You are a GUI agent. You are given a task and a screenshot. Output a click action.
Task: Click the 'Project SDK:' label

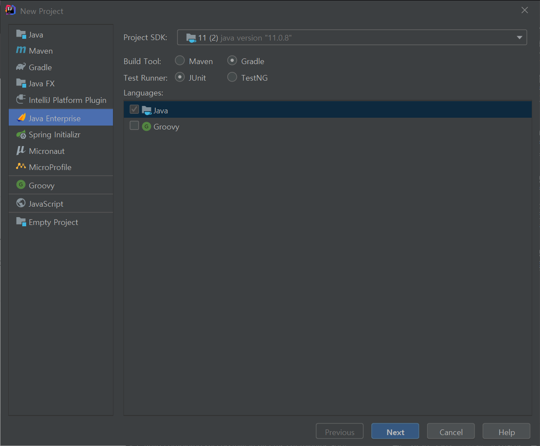tap(145, 37)
